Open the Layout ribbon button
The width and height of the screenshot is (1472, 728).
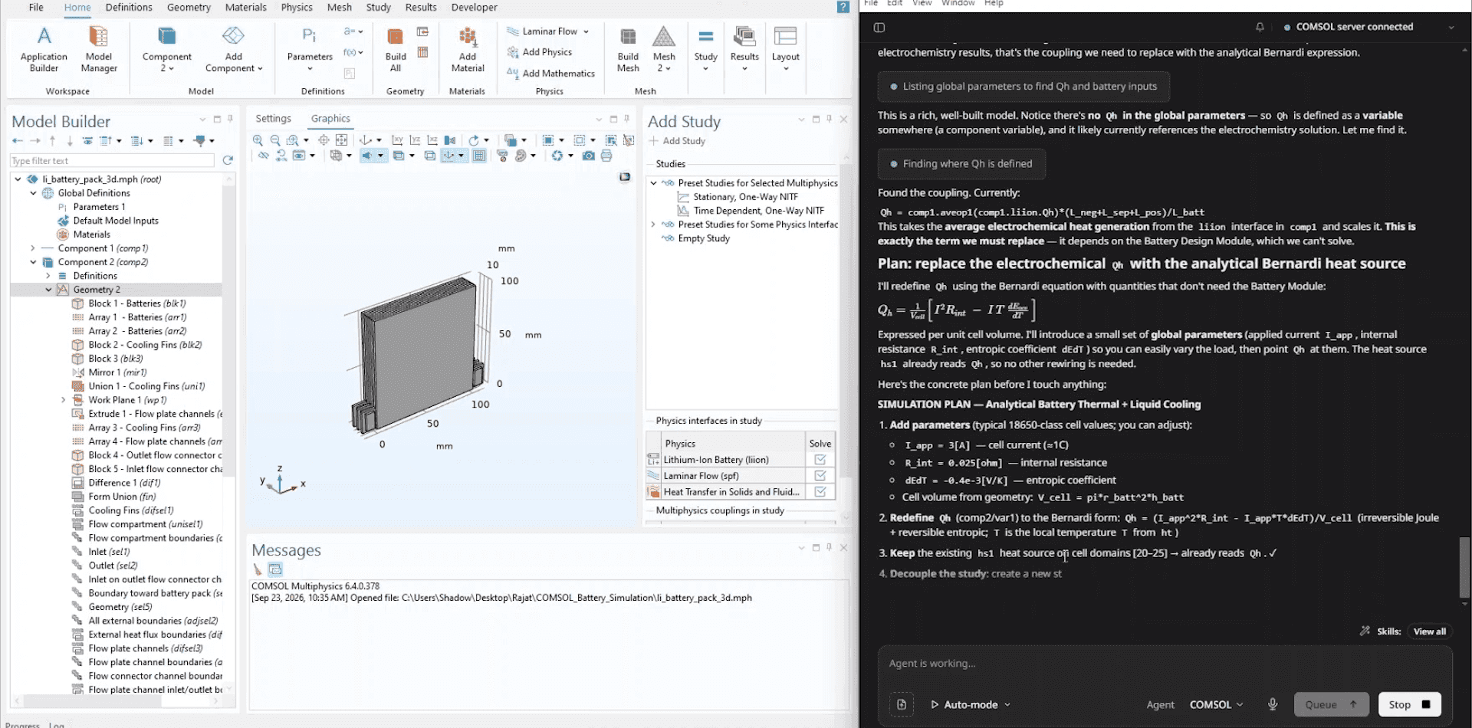click(x=785, y=49)
